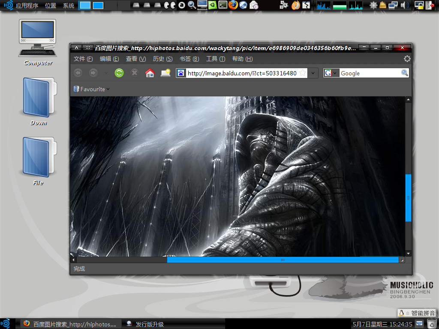Click the logout door icon
This screenshot has width=439, height=329.
[430, 5]
